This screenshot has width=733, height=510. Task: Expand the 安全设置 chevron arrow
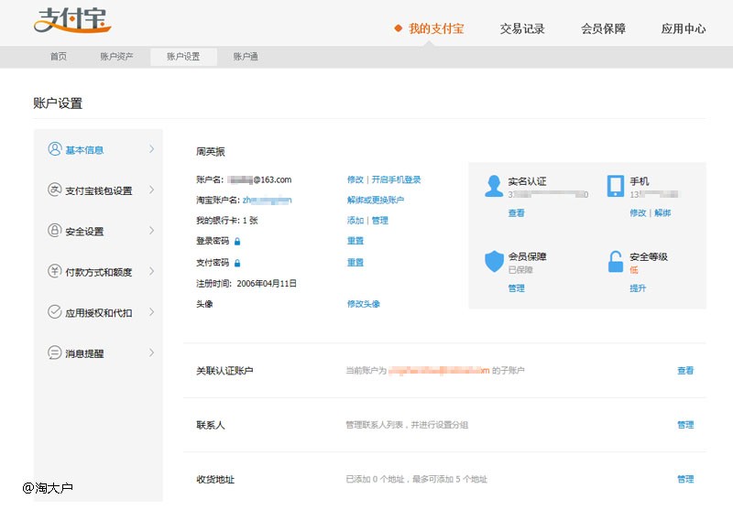pyautogui.click(x=151, y=230)
